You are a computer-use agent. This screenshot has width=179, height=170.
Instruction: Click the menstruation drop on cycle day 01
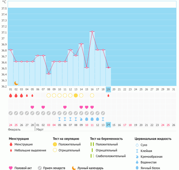click(x=11, y=95)
